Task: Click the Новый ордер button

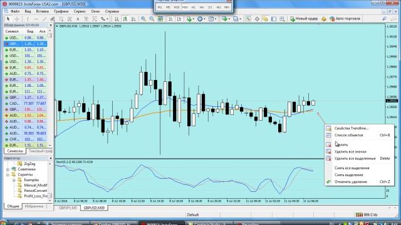Action: click(304, 19)
